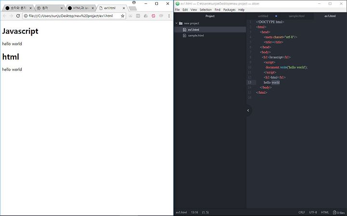Open the Chrome three-dot menu
Image resolution: width=347 pixels, height=216 pixels.
169,16
